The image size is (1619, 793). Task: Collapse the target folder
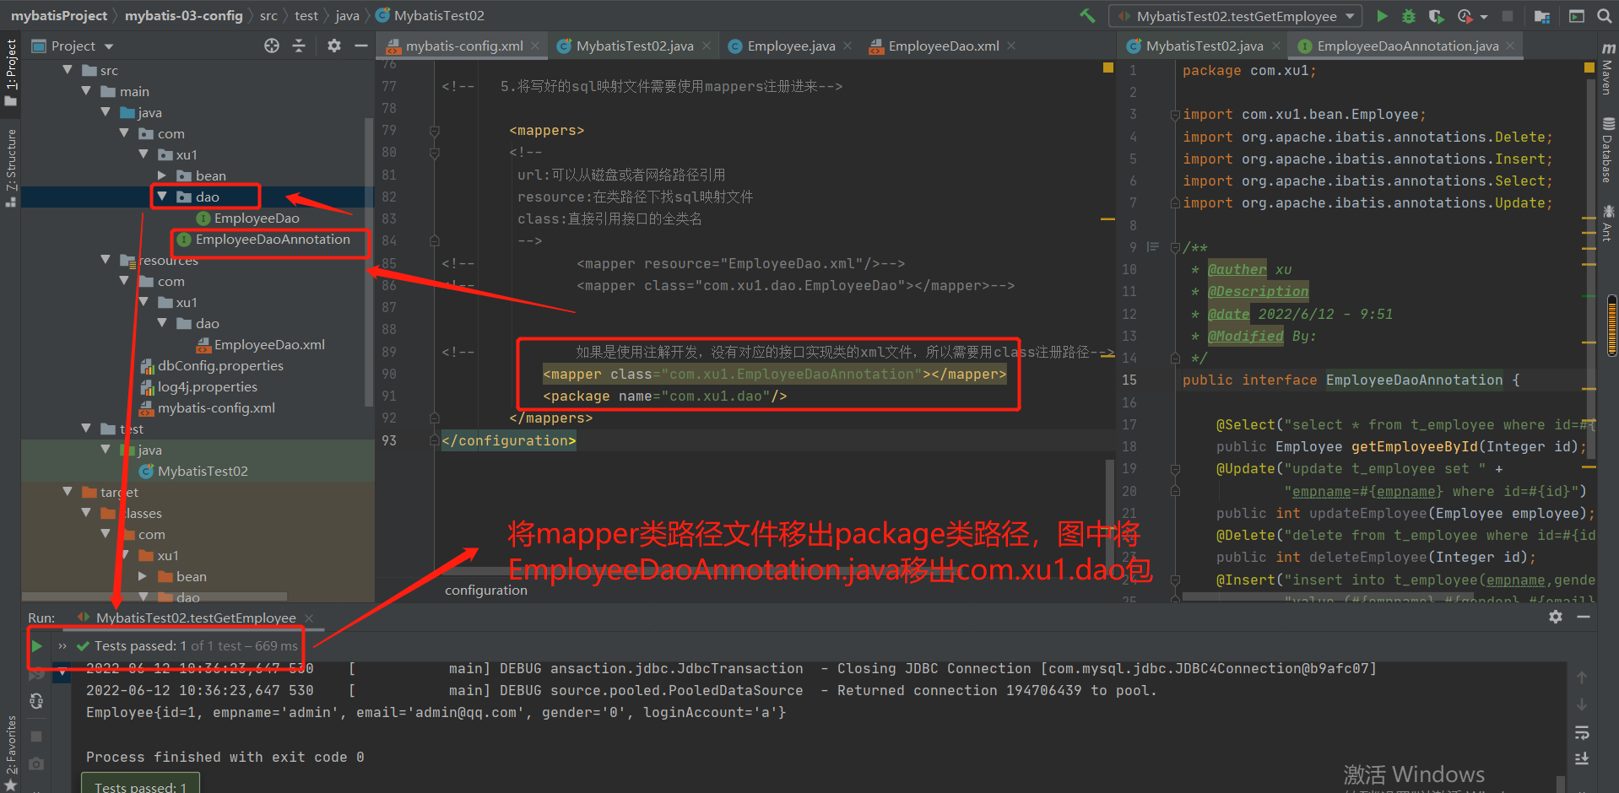tap(68, 492)
